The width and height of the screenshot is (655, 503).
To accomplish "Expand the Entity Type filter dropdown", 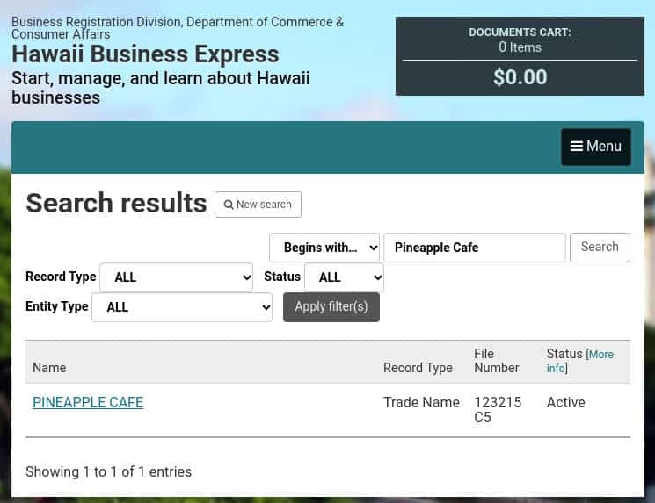I will coord(182,307).
